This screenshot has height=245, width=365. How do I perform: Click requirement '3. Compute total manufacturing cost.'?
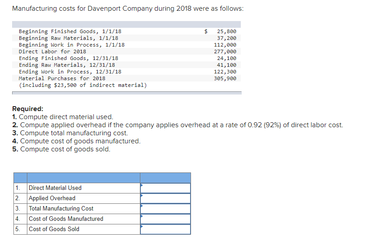point(70,133)
